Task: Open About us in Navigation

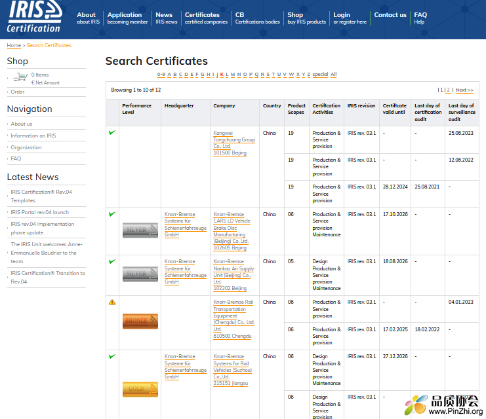Action: tap(22, 124)
